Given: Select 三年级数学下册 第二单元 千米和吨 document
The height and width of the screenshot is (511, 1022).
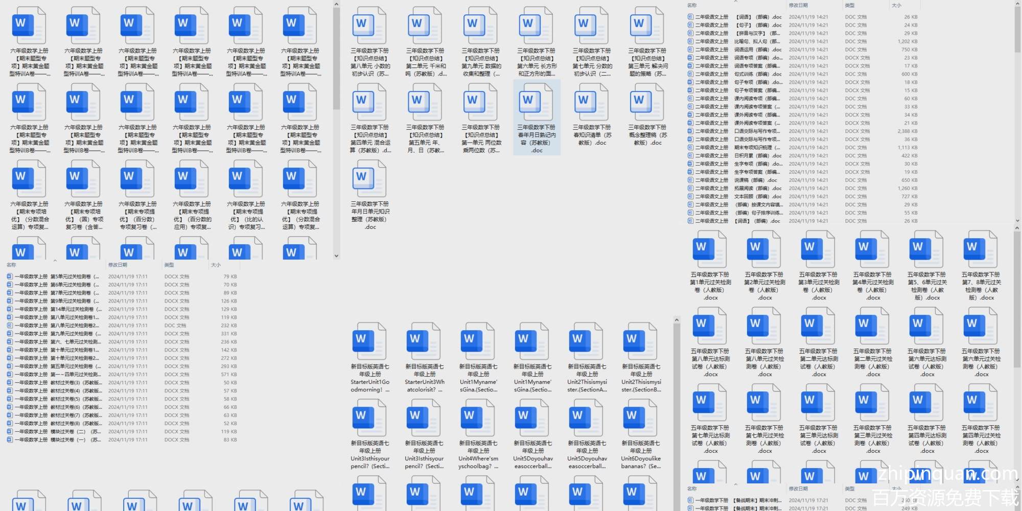Looking at the screenshot, I should click(425, 27).
